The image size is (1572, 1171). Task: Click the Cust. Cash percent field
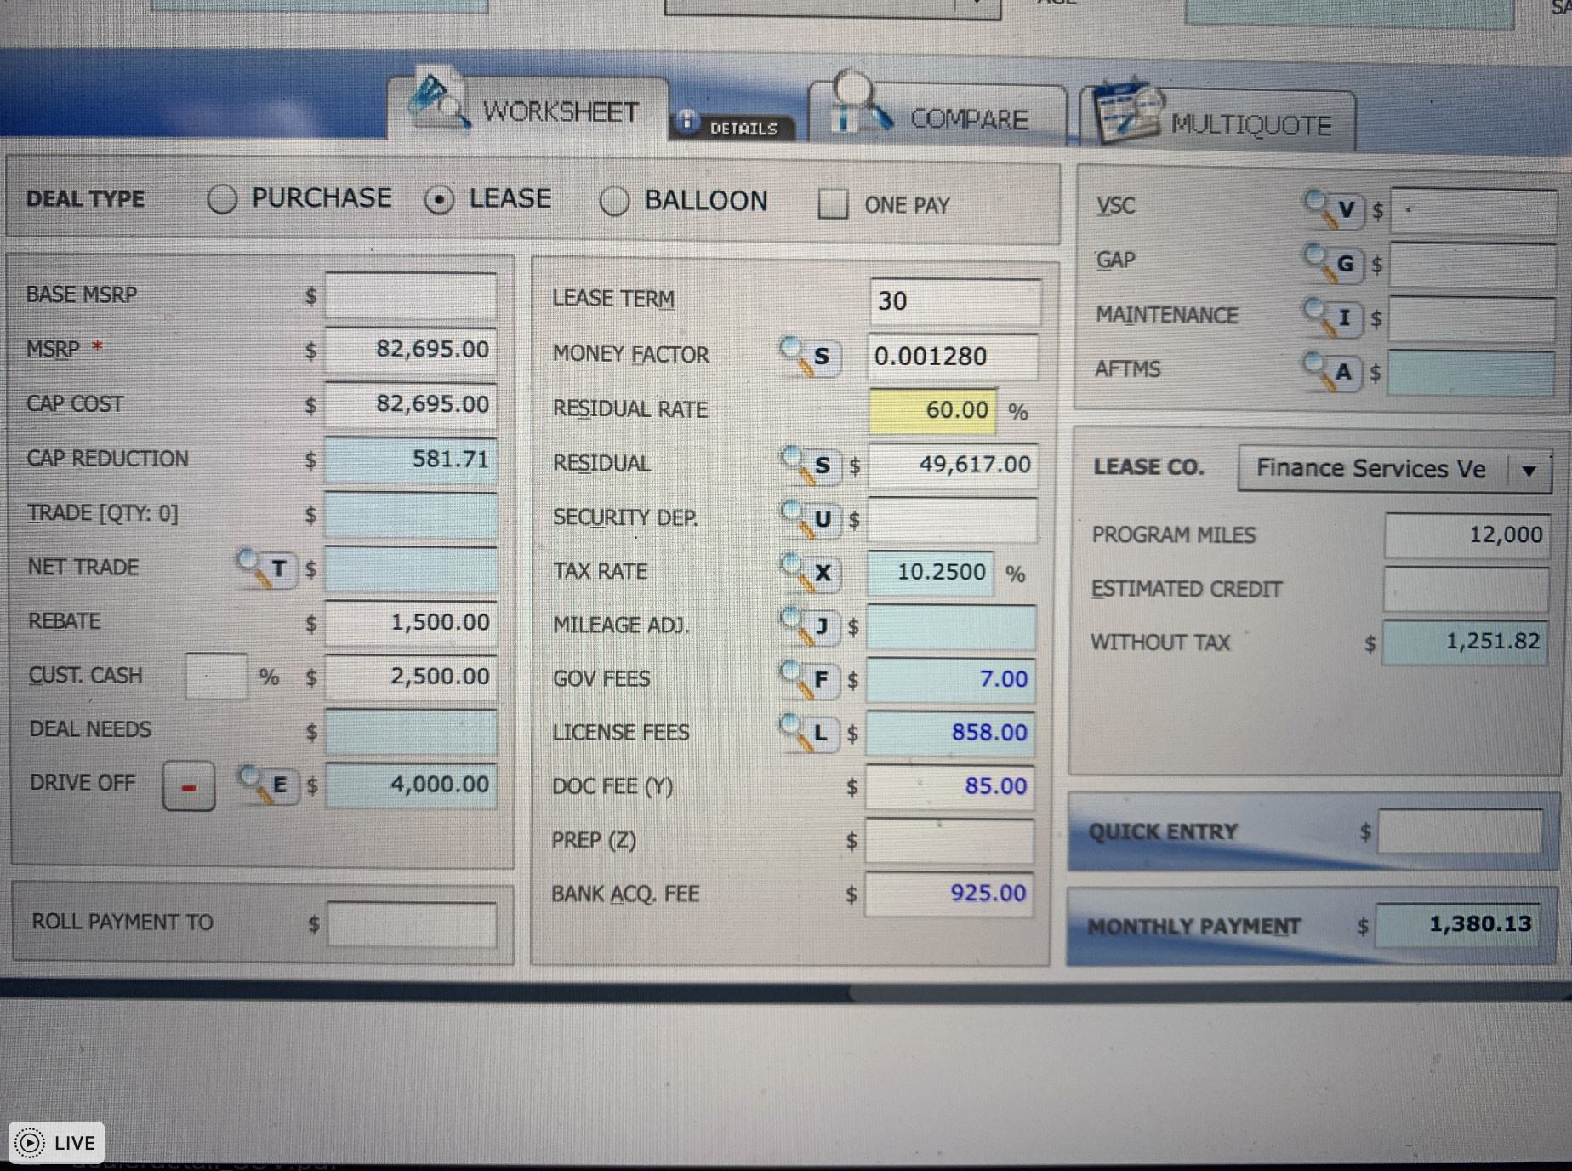coord(216,677)
